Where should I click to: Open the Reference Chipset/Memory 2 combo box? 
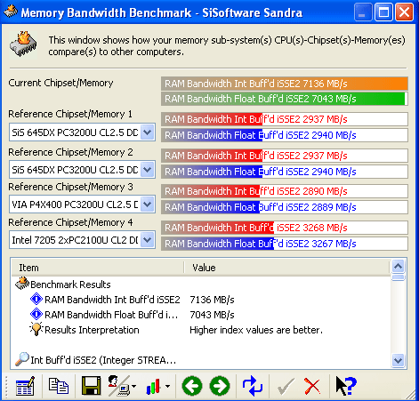tap(82, 170)
